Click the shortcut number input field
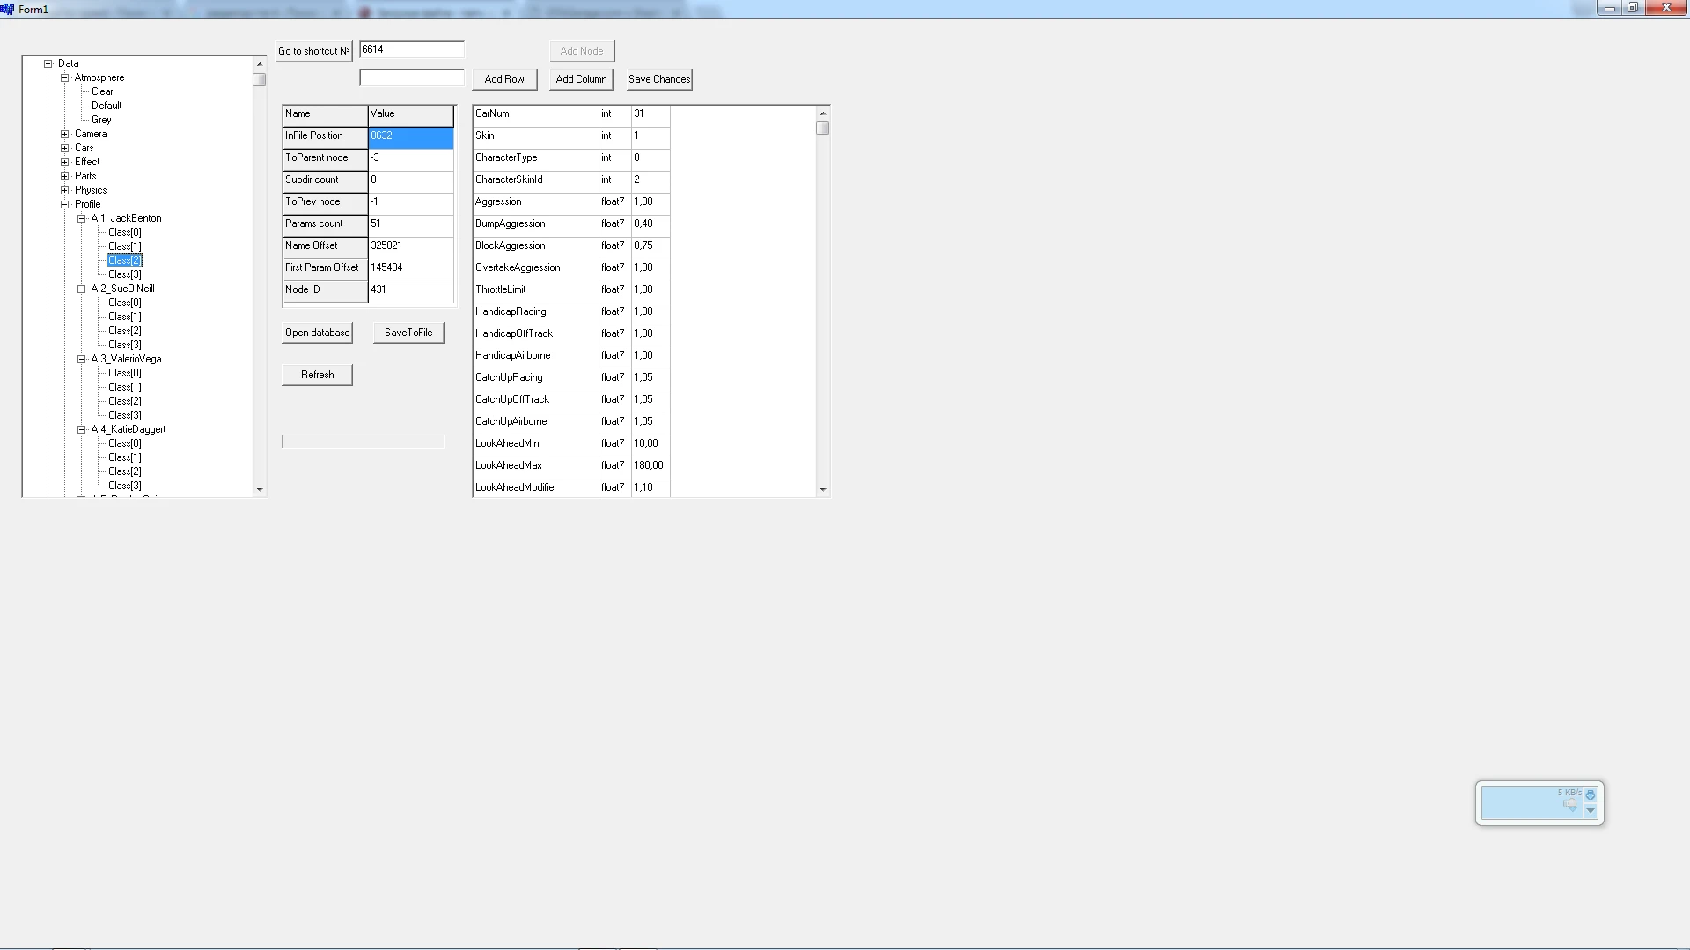Image resolution: width=1690 pixels, height=950 pixels. (x=411, y=50)
